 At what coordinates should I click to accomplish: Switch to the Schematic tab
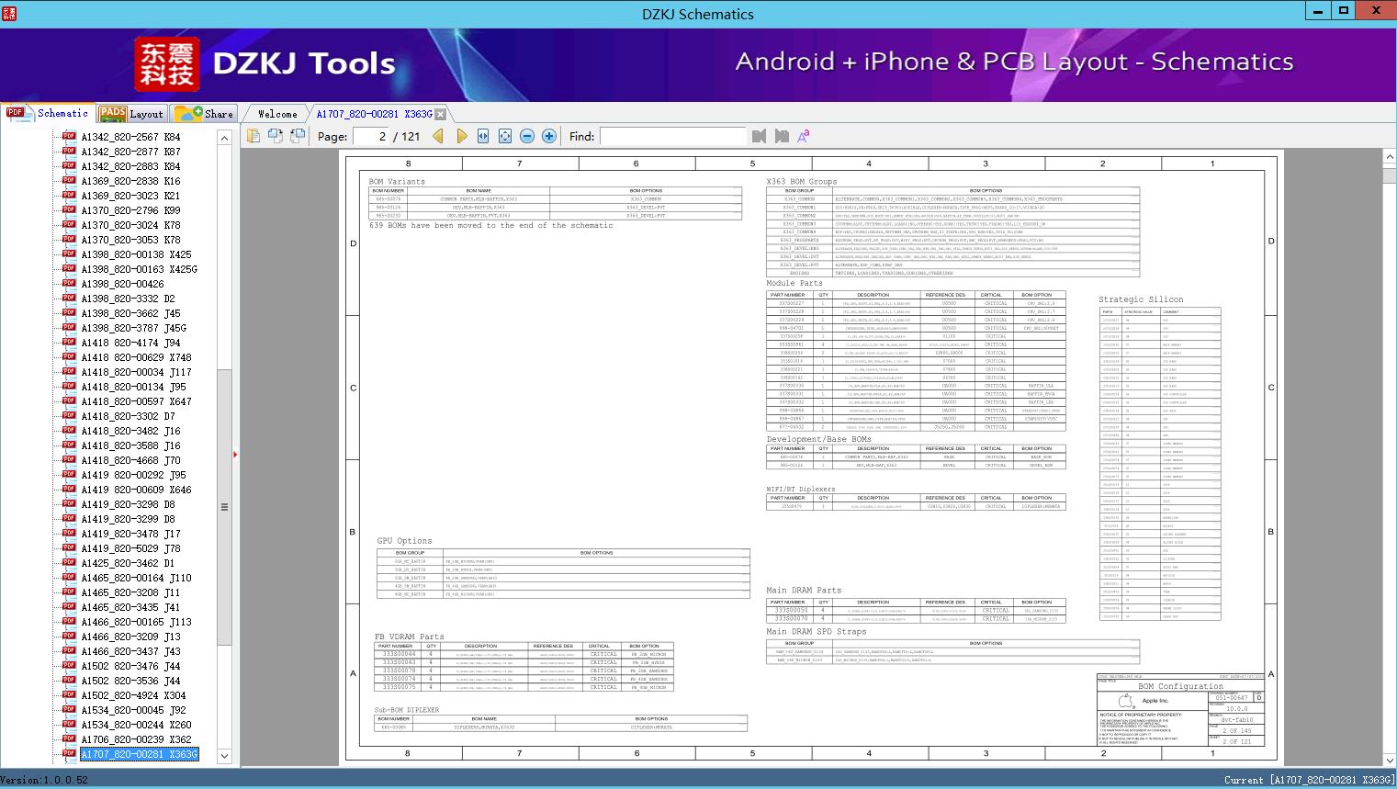coord(48,113)
